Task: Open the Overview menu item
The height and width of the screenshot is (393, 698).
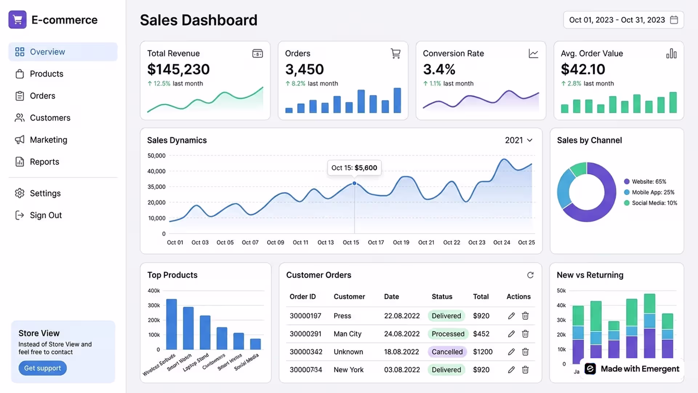Action: pos(63,52)
